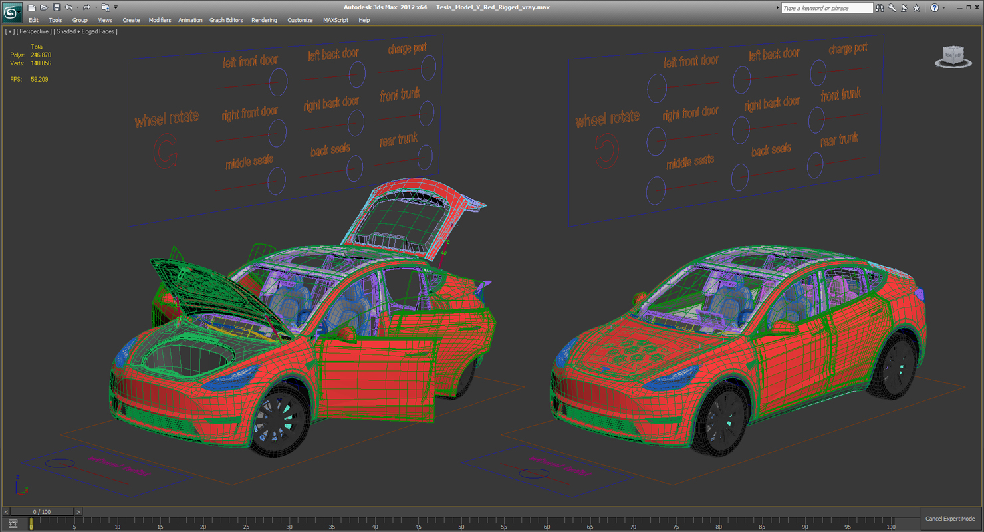Step time slider back with left arrow

click(x=6, y=512)
